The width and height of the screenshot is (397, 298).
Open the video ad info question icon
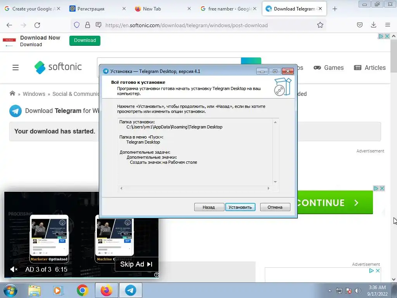[x=157, y=275]
